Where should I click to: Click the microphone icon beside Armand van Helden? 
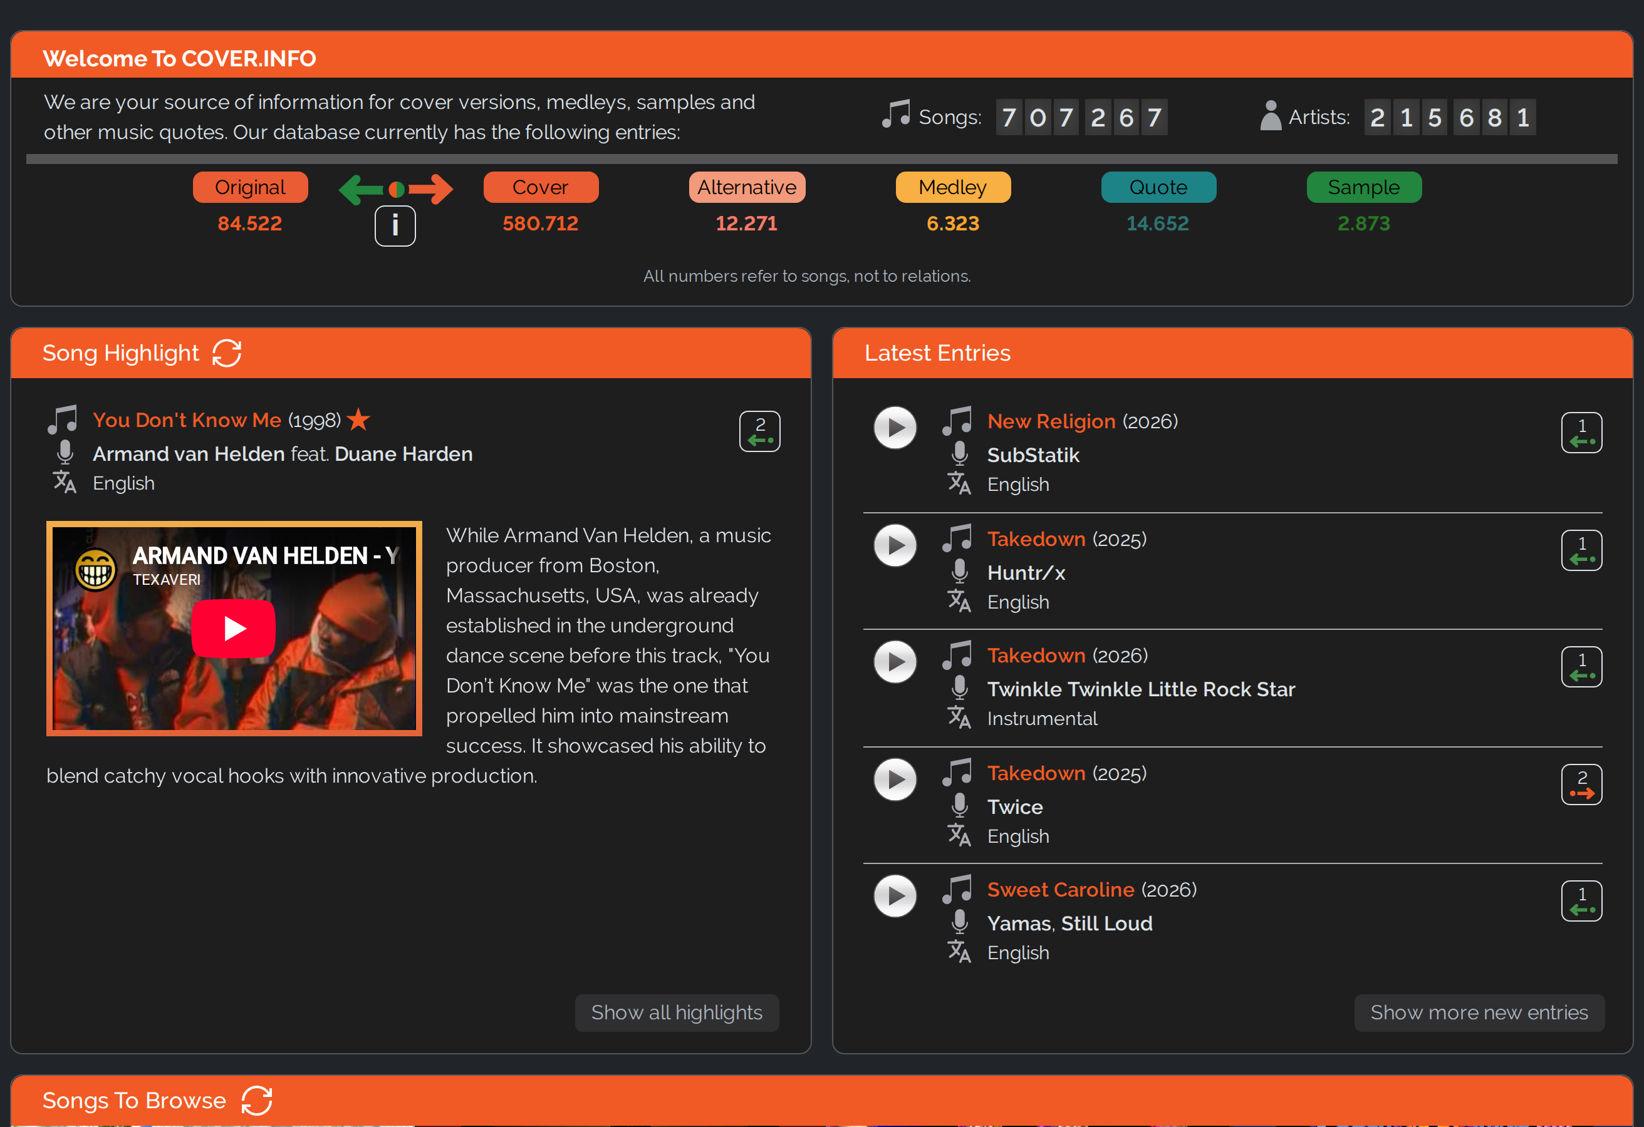65,453
